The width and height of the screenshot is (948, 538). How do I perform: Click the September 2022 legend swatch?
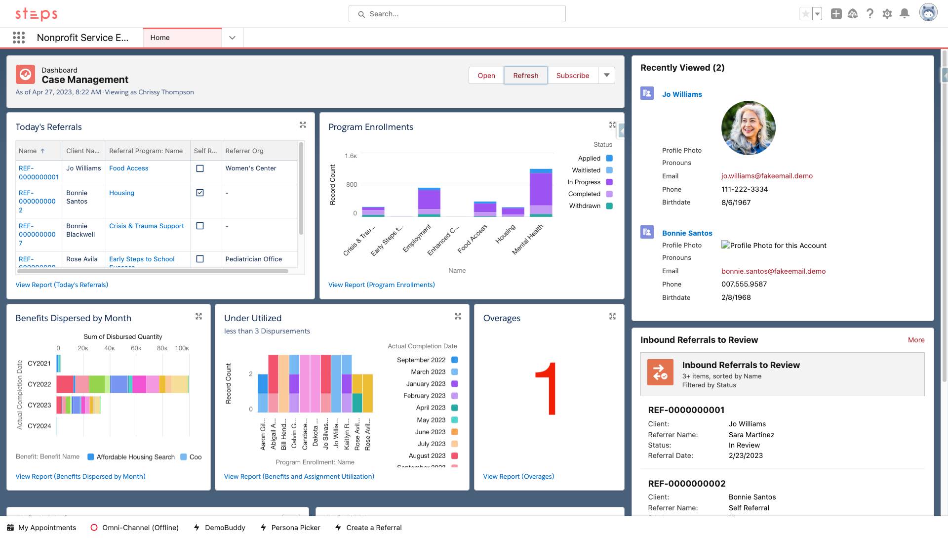(455, 360)
